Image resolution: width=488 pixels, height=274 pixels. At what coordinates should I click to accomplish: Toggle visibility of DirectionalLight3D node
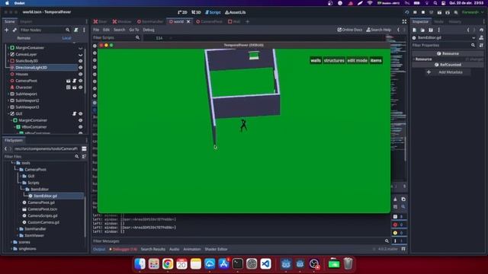coord(80,68)
